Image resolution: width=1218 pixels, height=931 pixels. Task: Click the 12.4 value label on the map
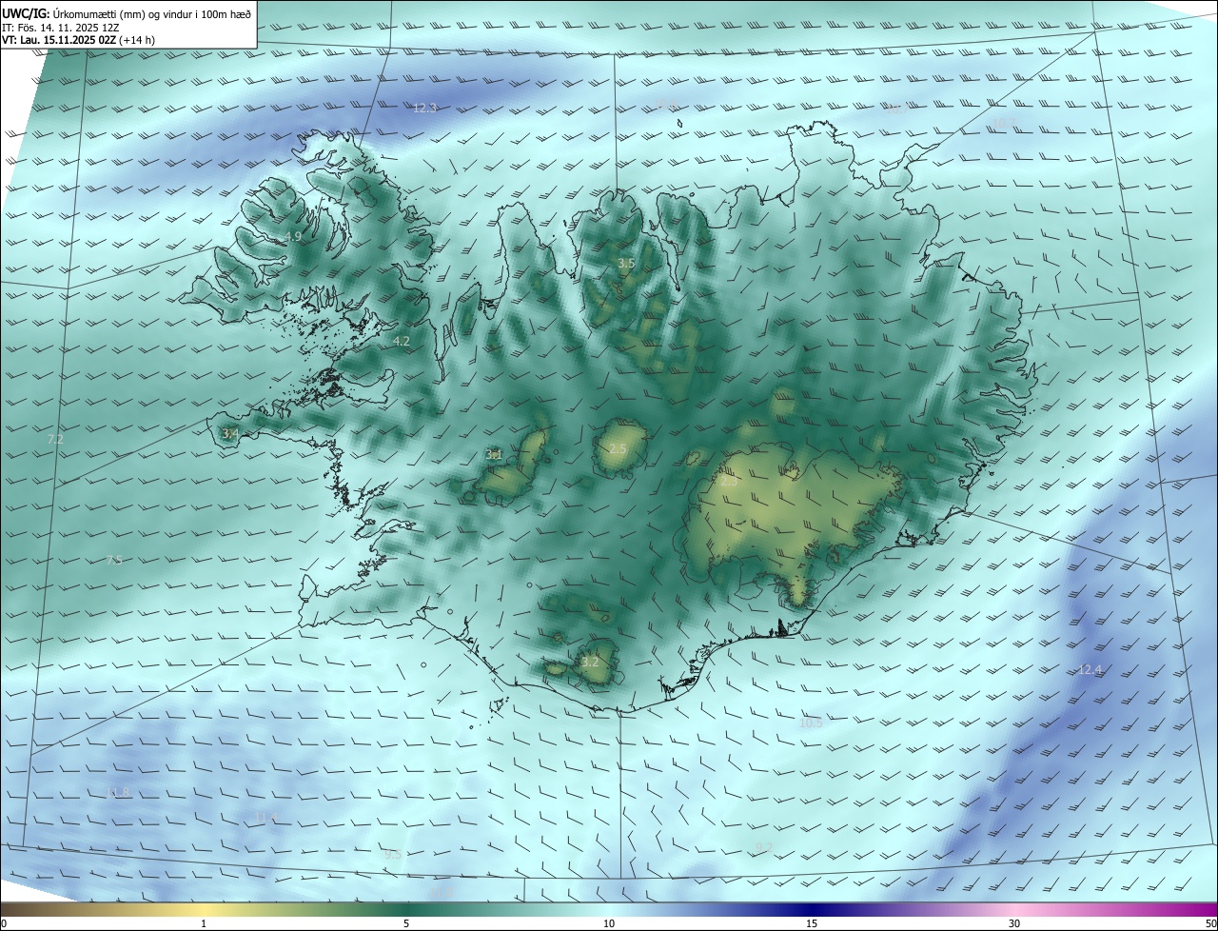tap(1090, 670)
